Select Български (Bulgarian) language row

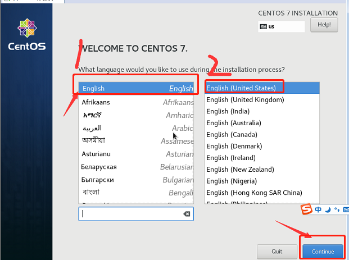coord(136,180)
